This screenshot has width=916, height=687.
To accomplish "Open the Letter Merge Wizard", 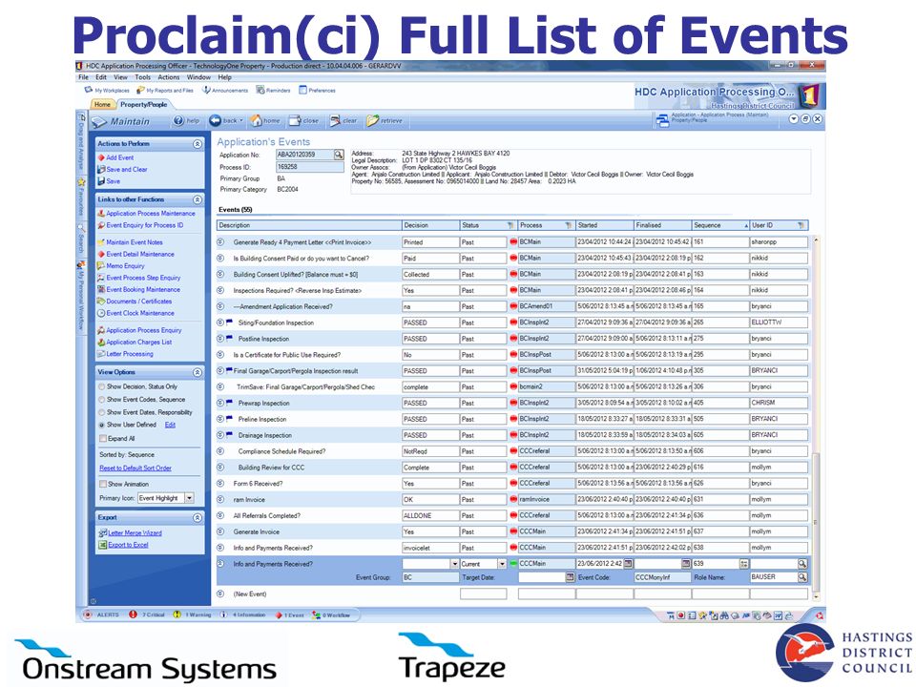I will (x=135, y=532).
